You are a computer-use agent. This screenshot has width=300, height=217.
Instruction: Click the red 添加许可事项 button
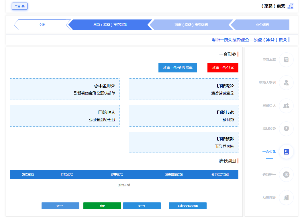pos(223,68)
